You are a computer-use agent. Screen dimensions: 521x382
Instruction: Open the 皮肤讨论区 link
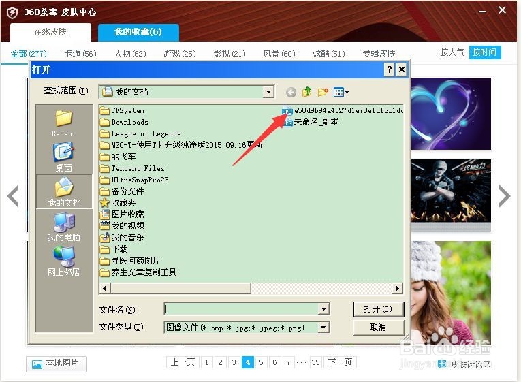tap(464, 365)
